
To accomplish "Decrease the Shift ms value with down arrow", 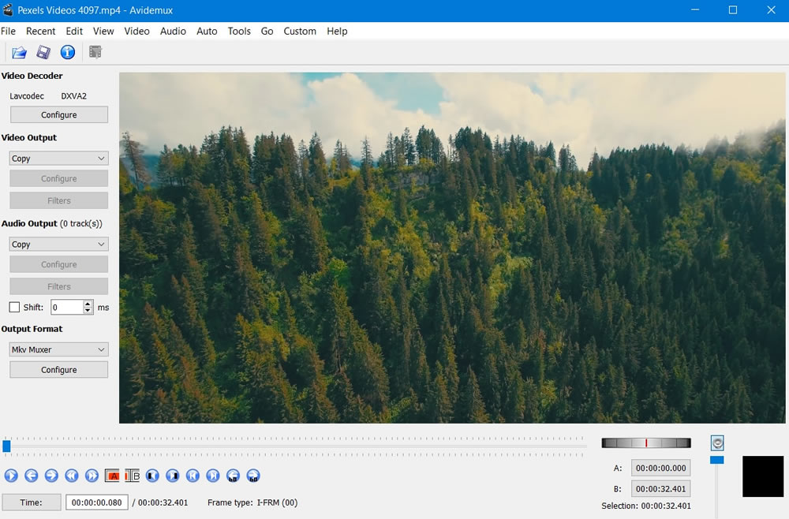I will (x=88, y=310).
